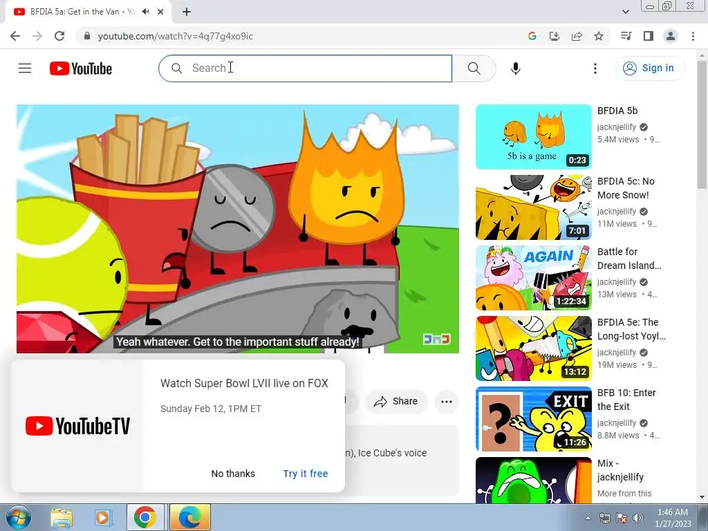Screen dimensions: 708x531
Task: Open Chrome profile avatar icon
Action: tap(671, 36)
